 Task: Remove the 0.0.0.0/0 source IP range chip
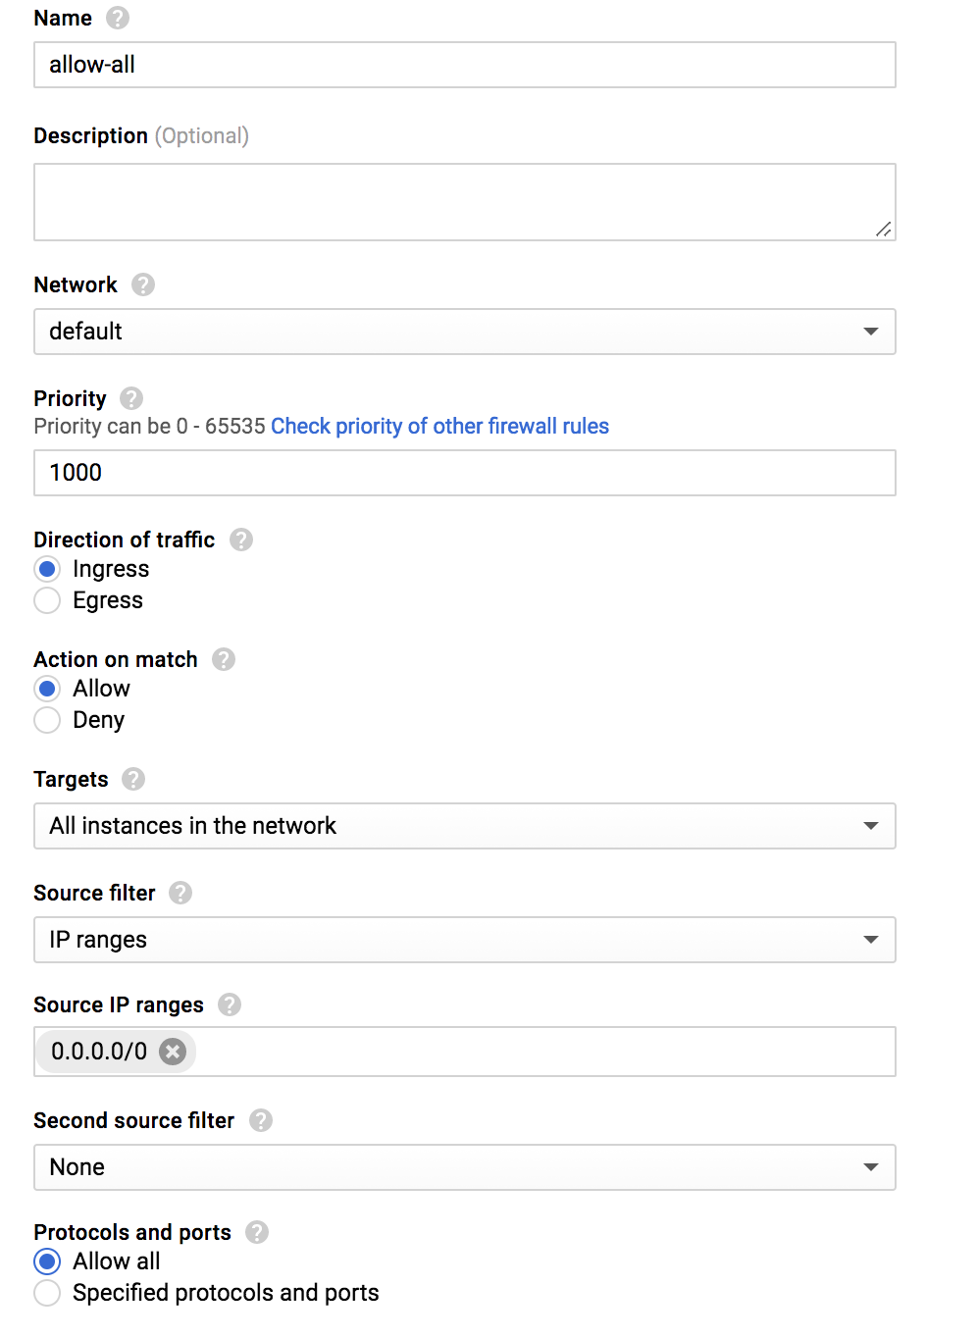172,1052
